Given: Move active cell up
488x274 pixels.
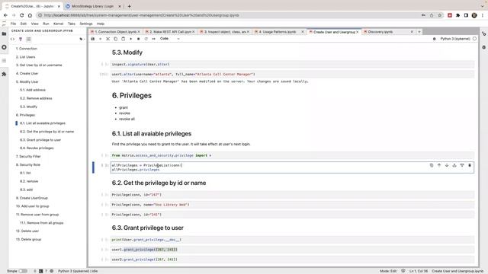Looking at the screenshot, I should tap(439, 165).
